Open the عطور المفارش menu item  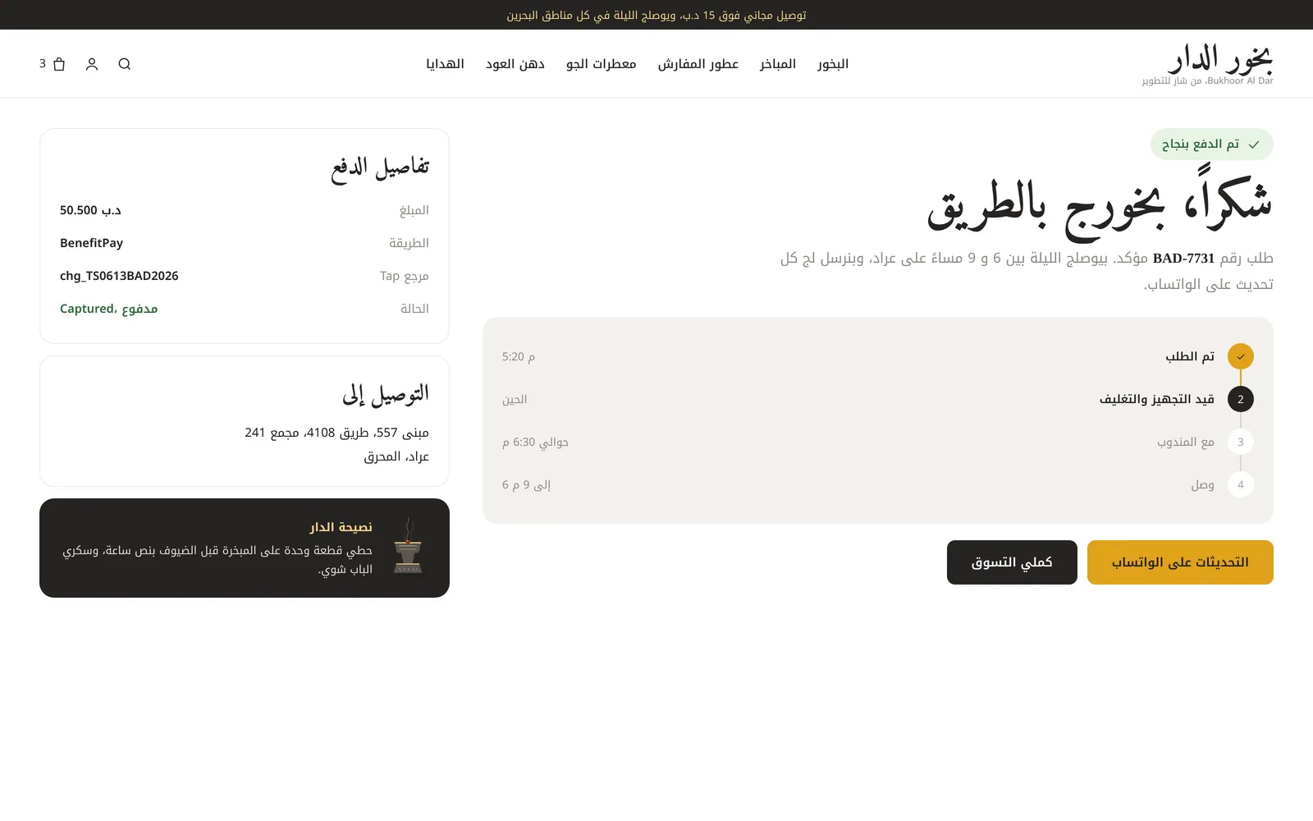tap(698, 64)
